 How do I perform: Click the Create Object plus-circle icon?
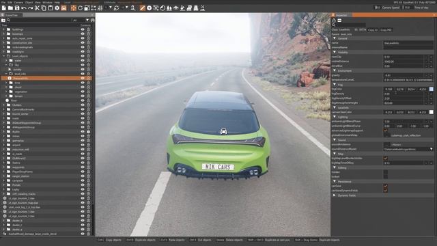click(x=149, y=8)
